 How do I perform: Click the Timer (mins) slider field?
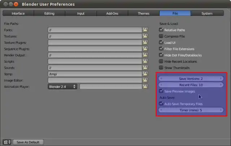click(191, 110)
